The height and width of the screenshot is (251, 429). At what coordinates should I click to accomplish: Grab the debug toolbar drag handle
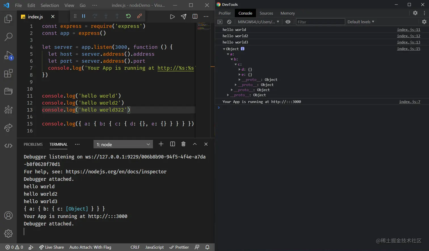coord(75,16)
